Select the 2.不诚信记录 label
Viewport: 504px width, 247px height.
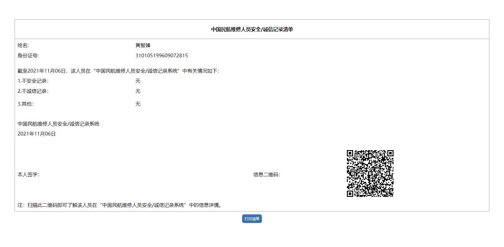point(33,91)
